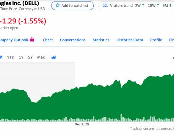Click the star icon in Add to watchlist
The width and height of the screenshot is (174, 134).
58,5
